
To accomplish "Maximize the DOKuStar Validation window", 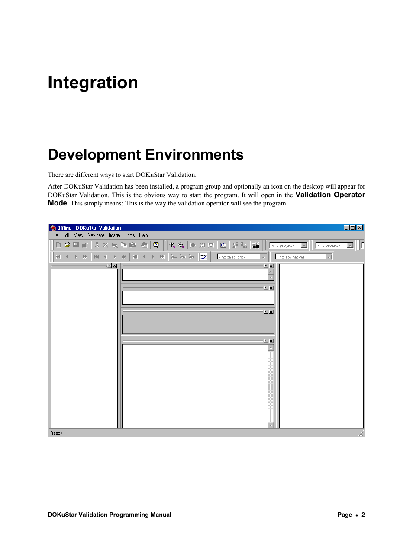I will 353,228.
